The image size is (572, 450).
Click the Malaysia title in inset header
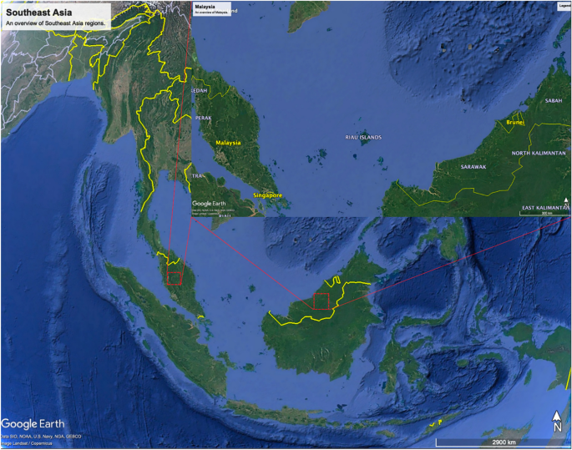coord(205,7)
